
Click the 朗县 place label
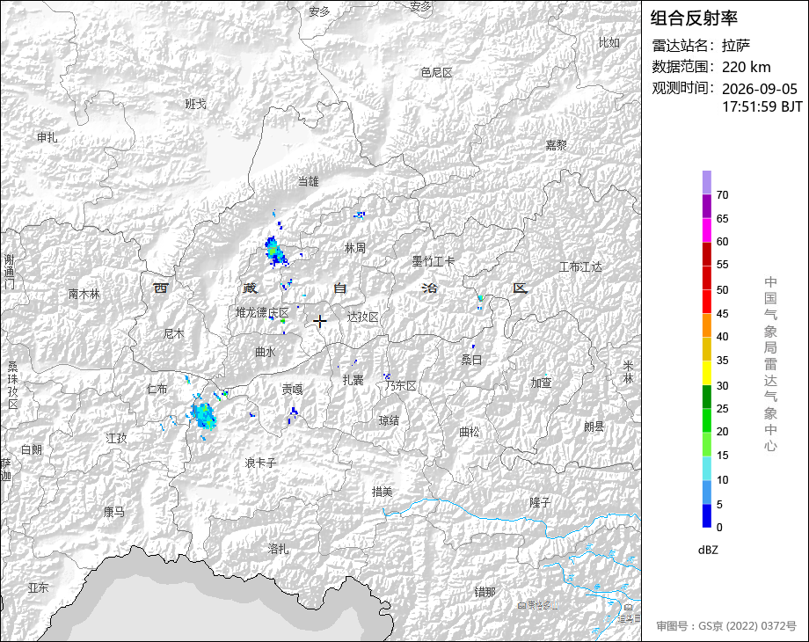[x=594, y=427]
